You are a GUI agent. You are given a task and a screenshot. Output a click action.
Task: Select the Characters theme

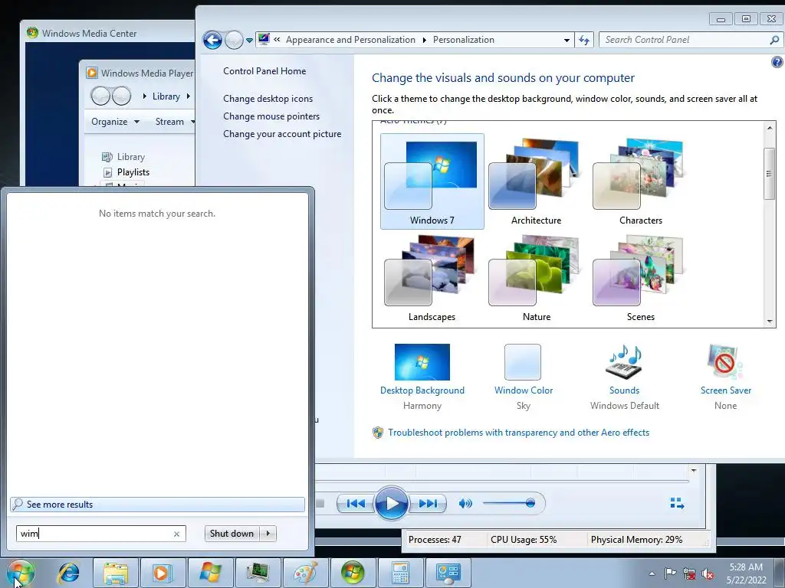coord(640,181)
